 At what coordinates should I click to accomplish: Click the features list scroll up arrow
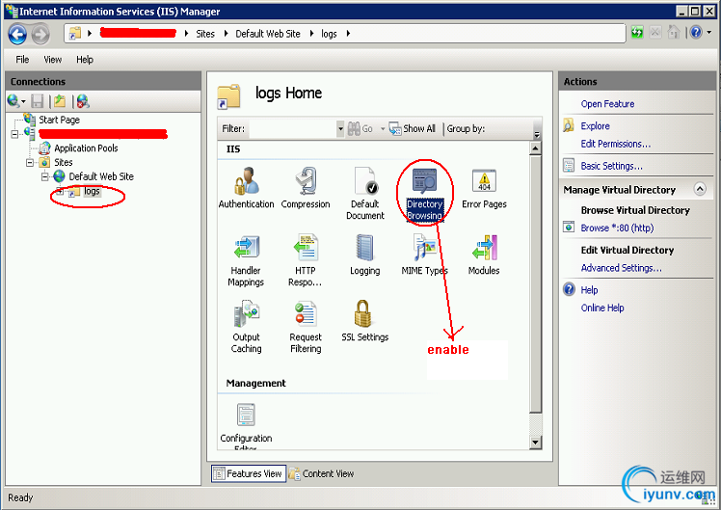535,148
